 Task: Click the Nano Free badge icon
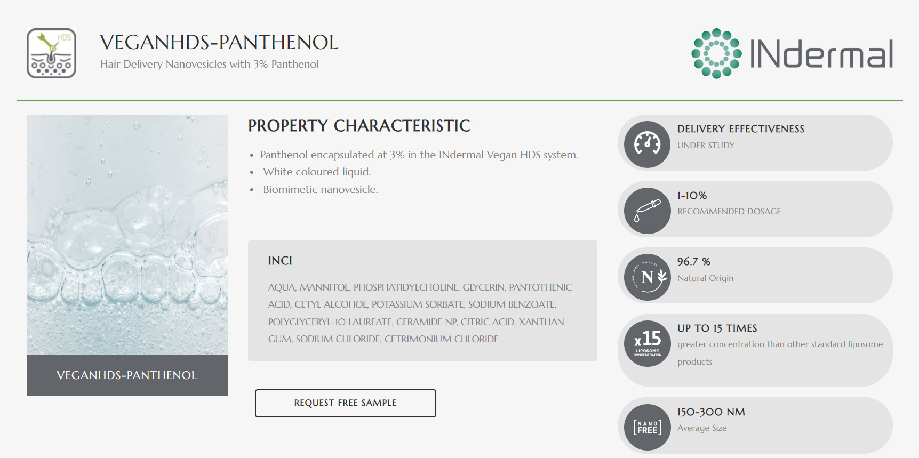[x=647, y=427]
